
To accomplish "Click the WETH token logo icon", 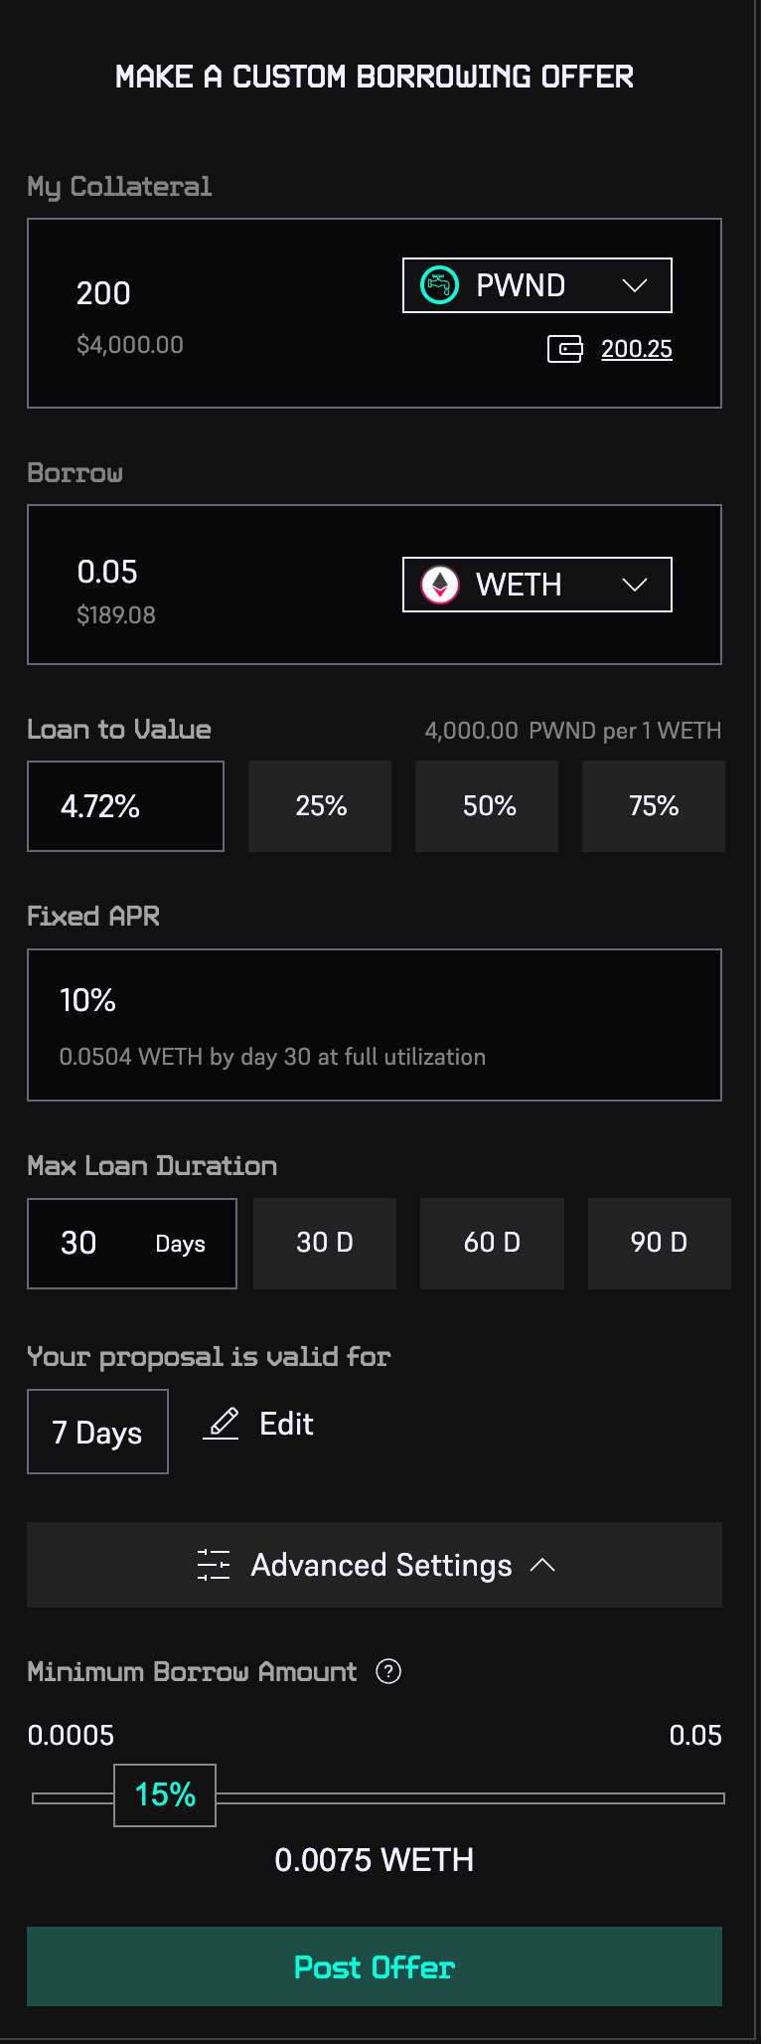I will [x=440, y=585].
